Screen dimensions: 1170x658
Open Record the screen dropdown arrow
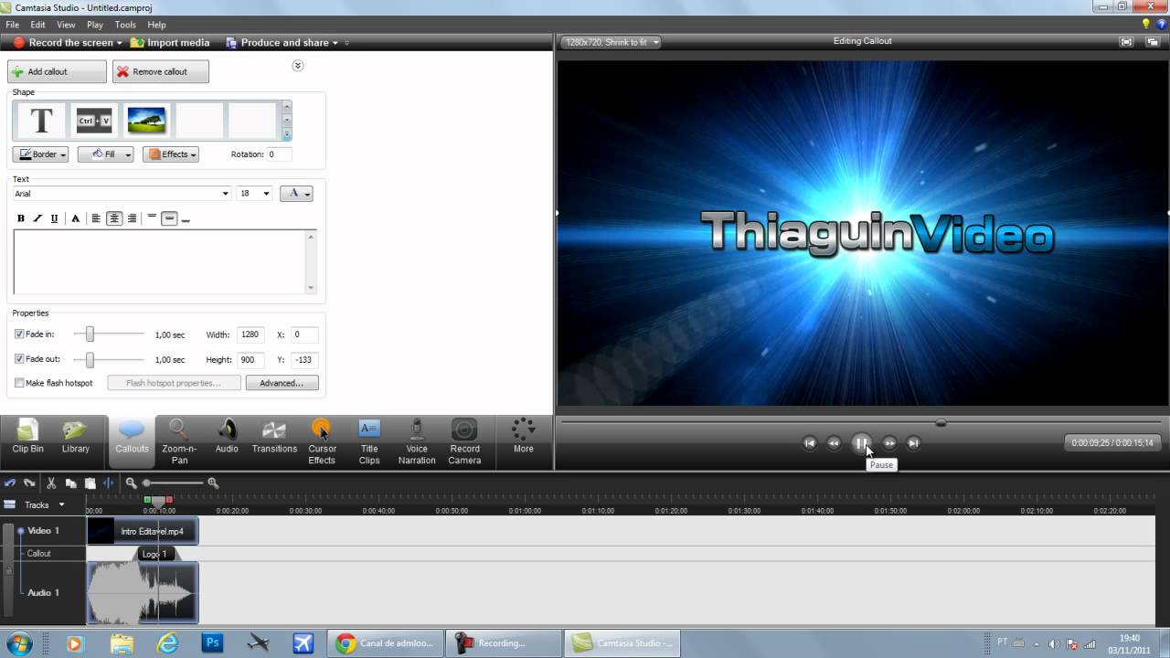[x=120, y=43]
